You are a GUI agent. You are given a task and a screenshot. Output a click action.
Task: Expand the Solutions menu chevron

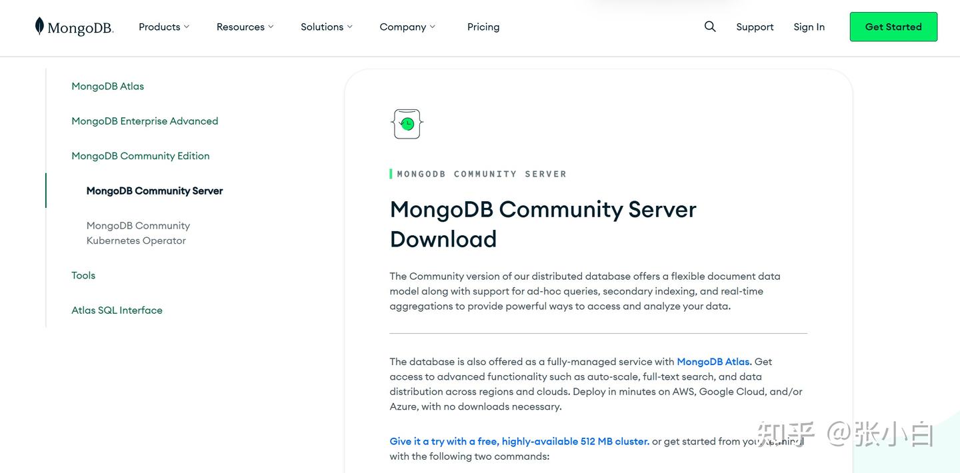(x=349, y=27)
